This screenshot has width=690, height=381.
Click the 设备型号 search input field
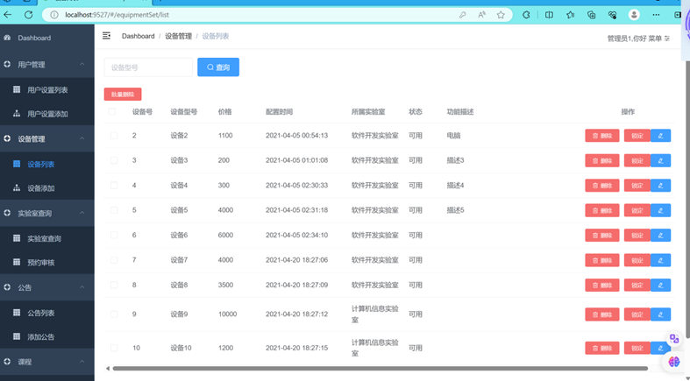(x=148, y=67)
